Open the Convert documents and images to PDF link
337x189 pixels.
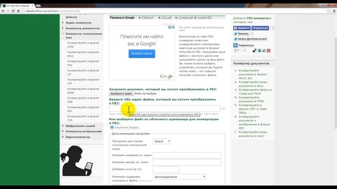[x=254, y=122]
